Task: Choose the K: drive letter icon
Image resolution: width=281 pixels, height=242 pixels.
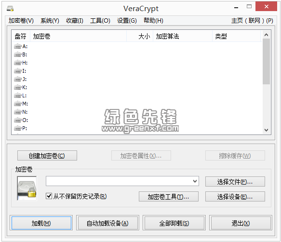Action: coord(18,87)
